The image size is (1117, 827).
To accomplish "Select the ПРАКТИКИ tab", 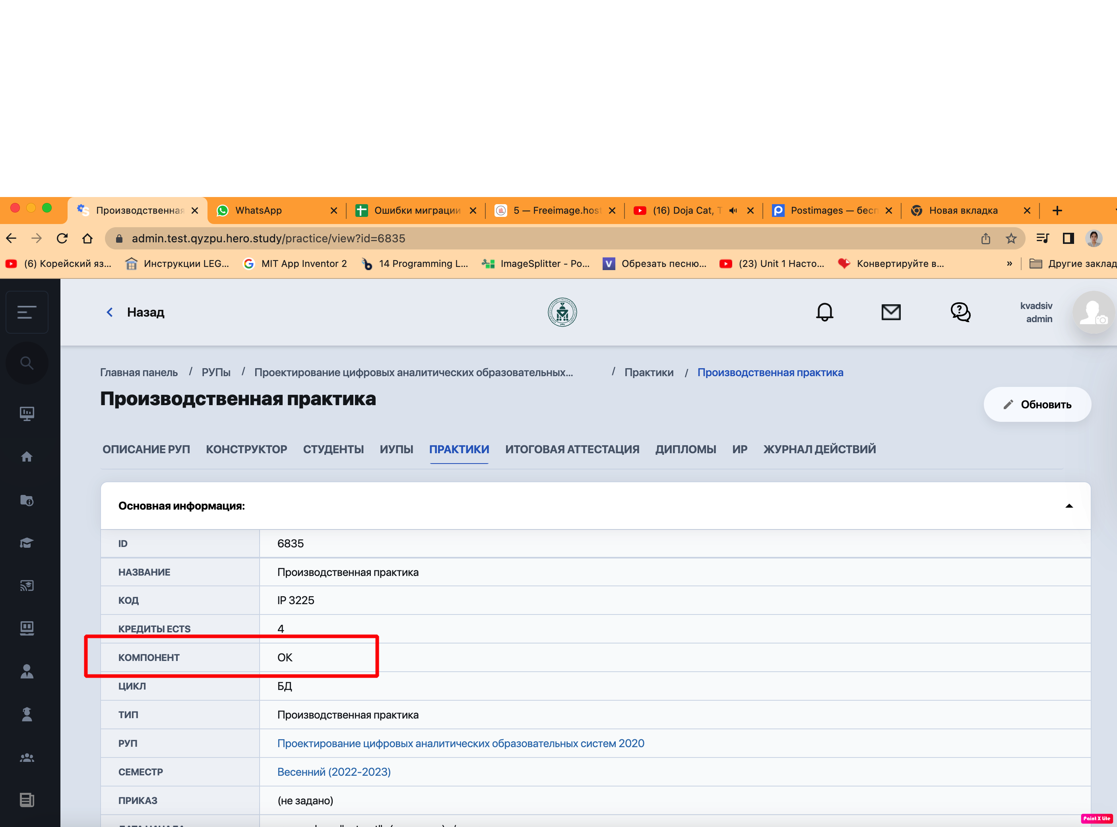I will (459, 449).
